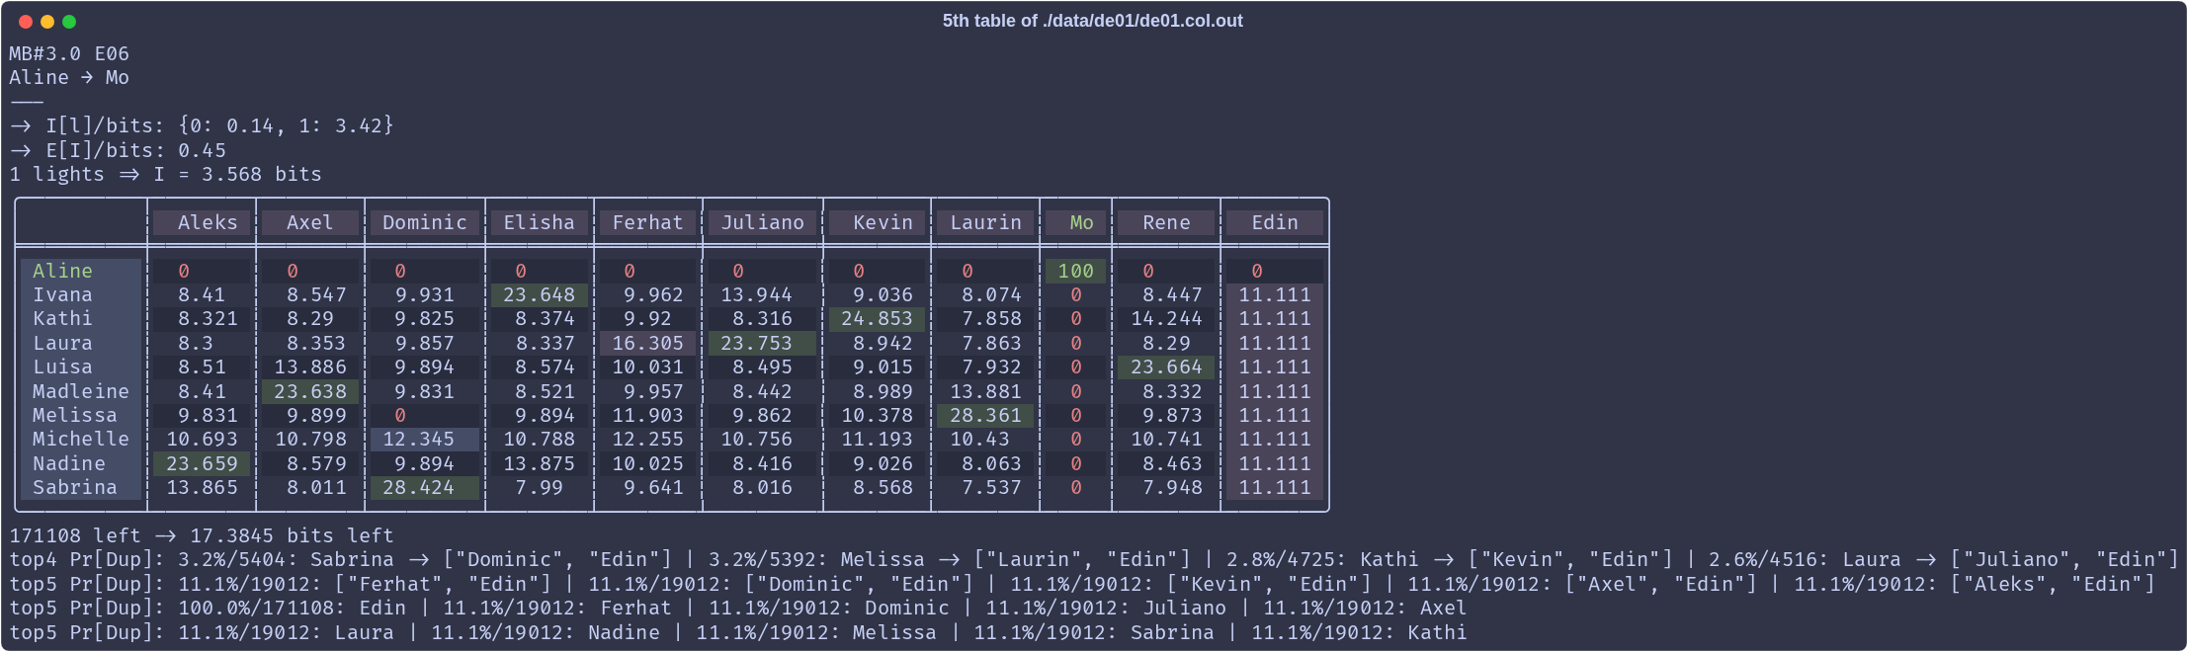Click the 'Dominic' column header in the table
Image resolution: width=2188 pixels, height=652 pixels.
pyautogui.click(x=425, y=222)
